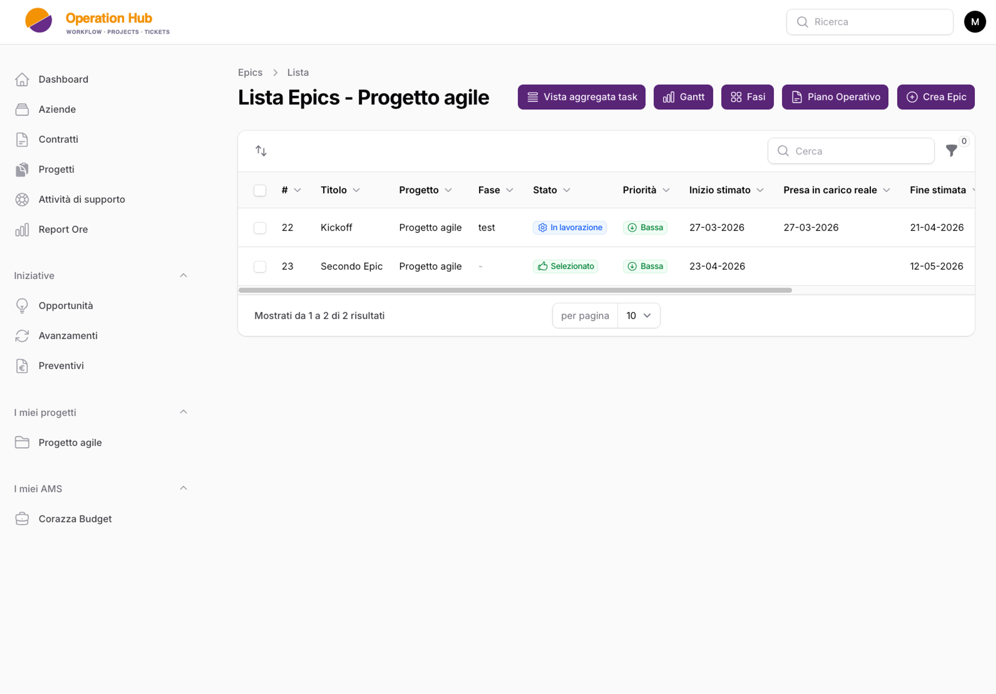
Task: Click the Progetti sidebar icon
Action: [x=22, y=169]
